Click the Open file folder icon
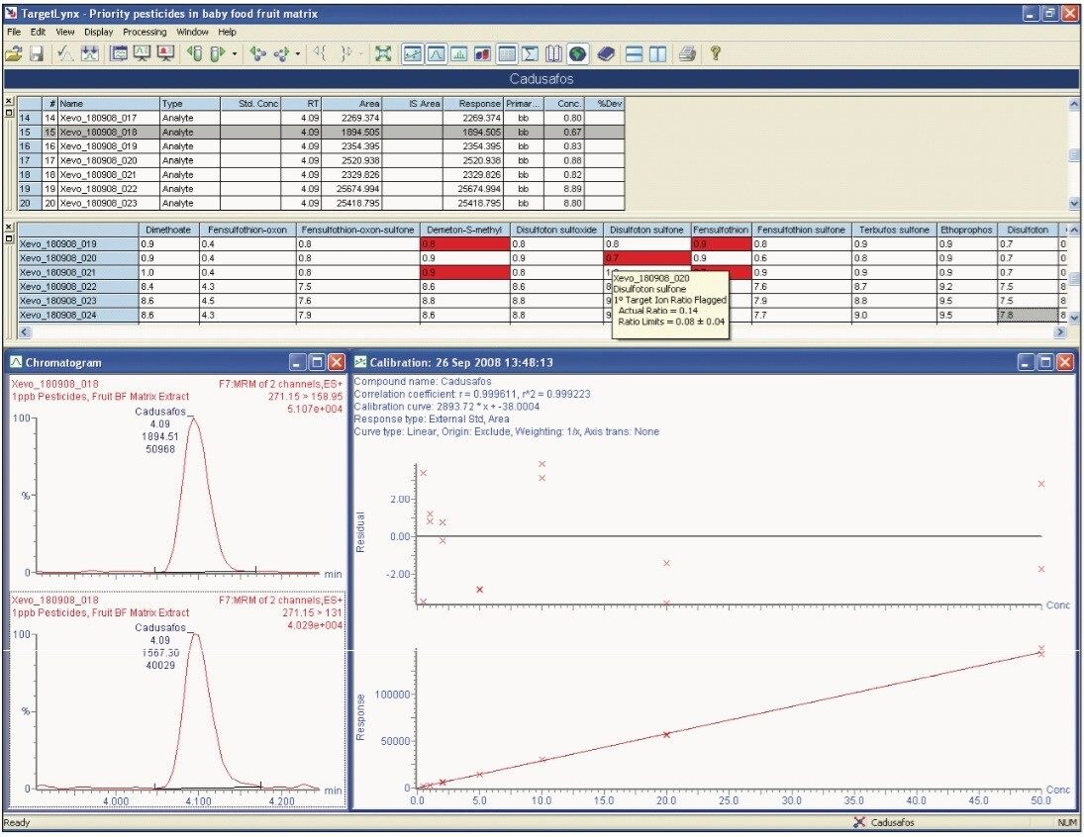 tap(13, 53)
